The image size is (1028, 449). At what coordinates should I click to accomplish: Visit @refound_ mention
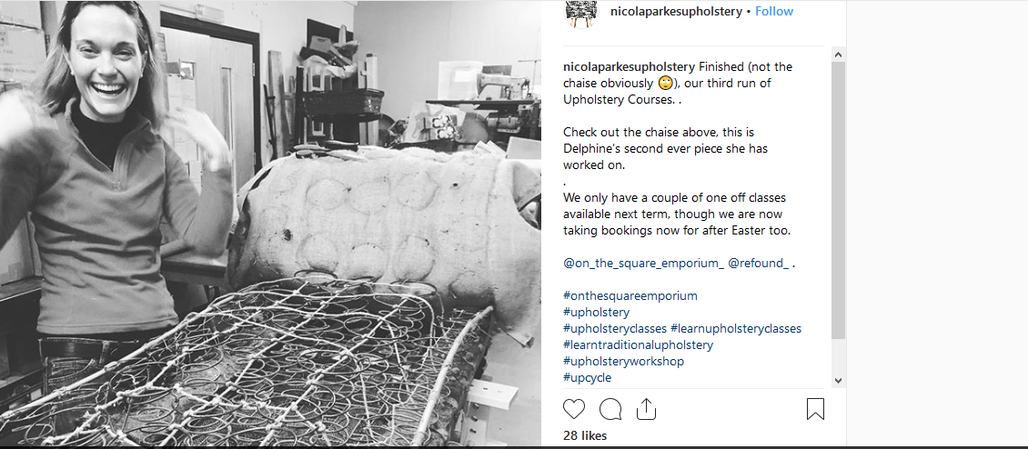coord(759,263)
